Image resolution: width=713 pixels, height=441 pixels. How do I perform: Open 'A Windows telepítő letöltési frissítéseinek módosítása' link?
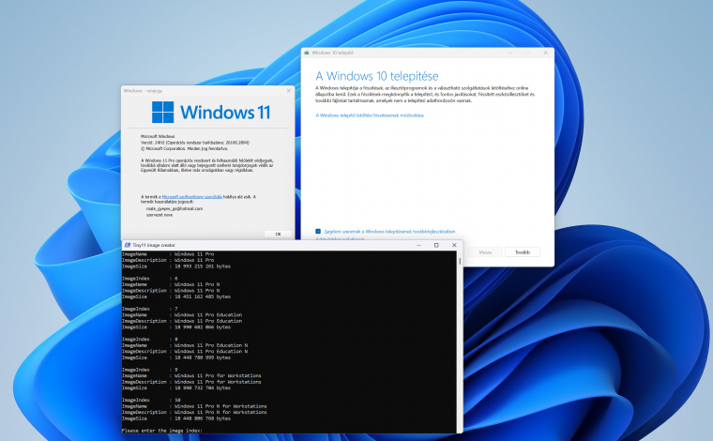[370, 115]
